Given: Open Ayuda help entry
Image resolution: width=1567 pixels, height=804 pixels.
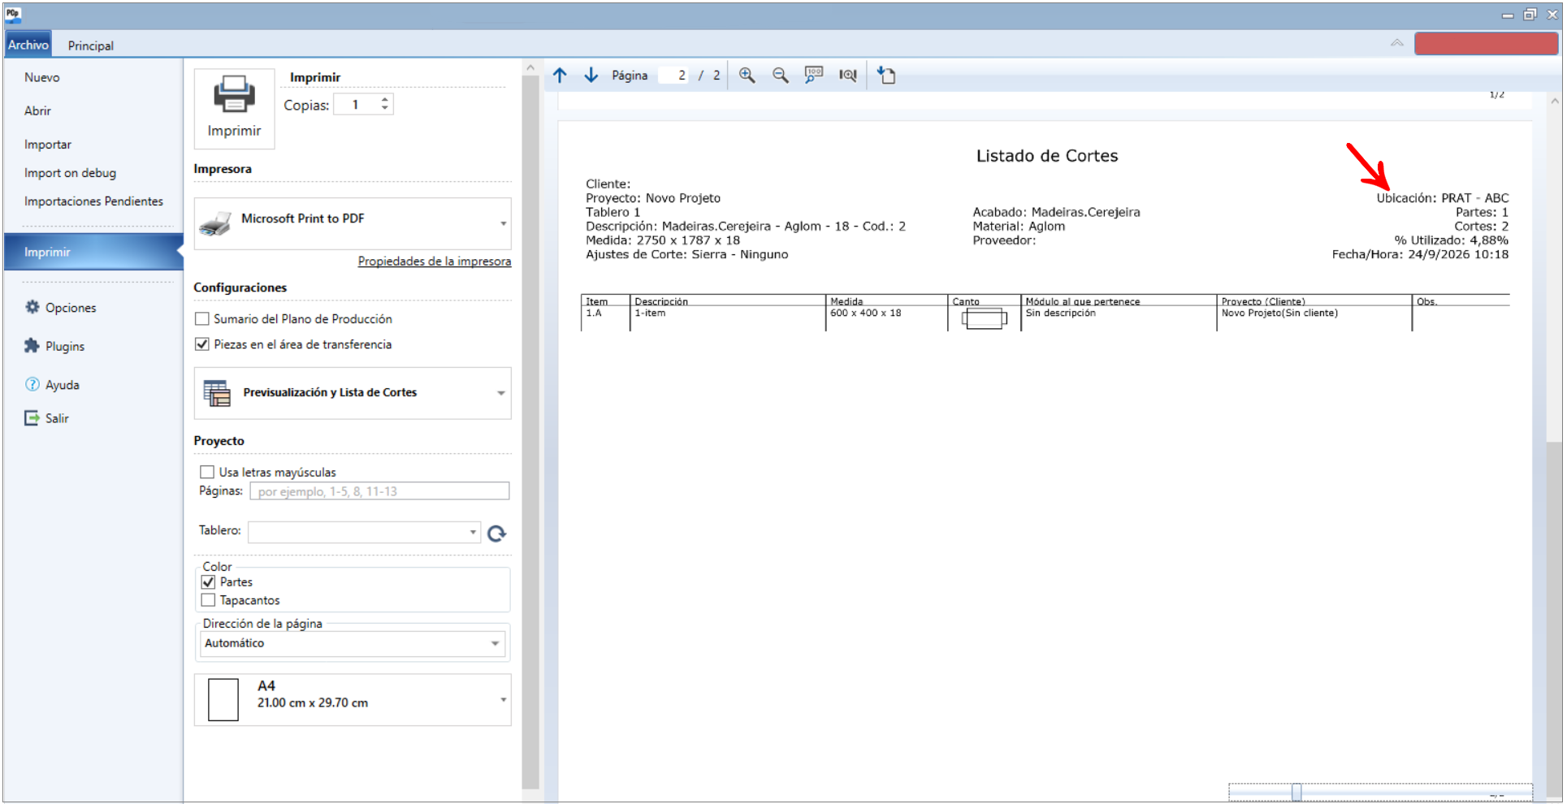Looking at the screenshot, I should coord(52,385).
